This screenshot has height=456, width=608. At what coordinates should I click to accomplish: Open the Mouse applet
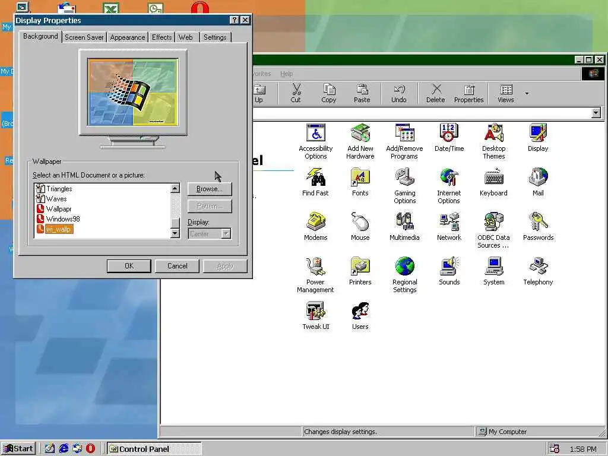click(x=360, y=227)
